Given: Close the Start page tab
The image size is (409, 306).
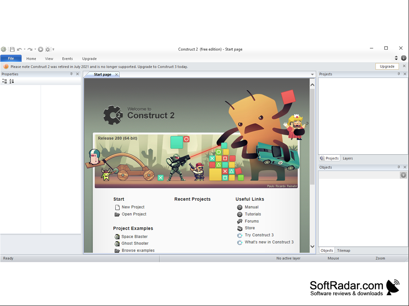Looking at the screenshot, I should pos(117,74).
